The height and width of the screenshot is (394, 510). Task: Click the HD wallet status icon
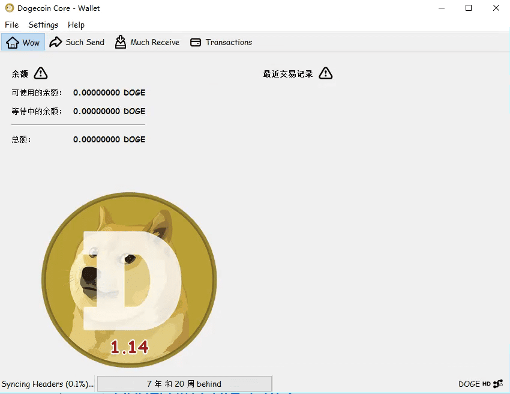tap(486, 384)
